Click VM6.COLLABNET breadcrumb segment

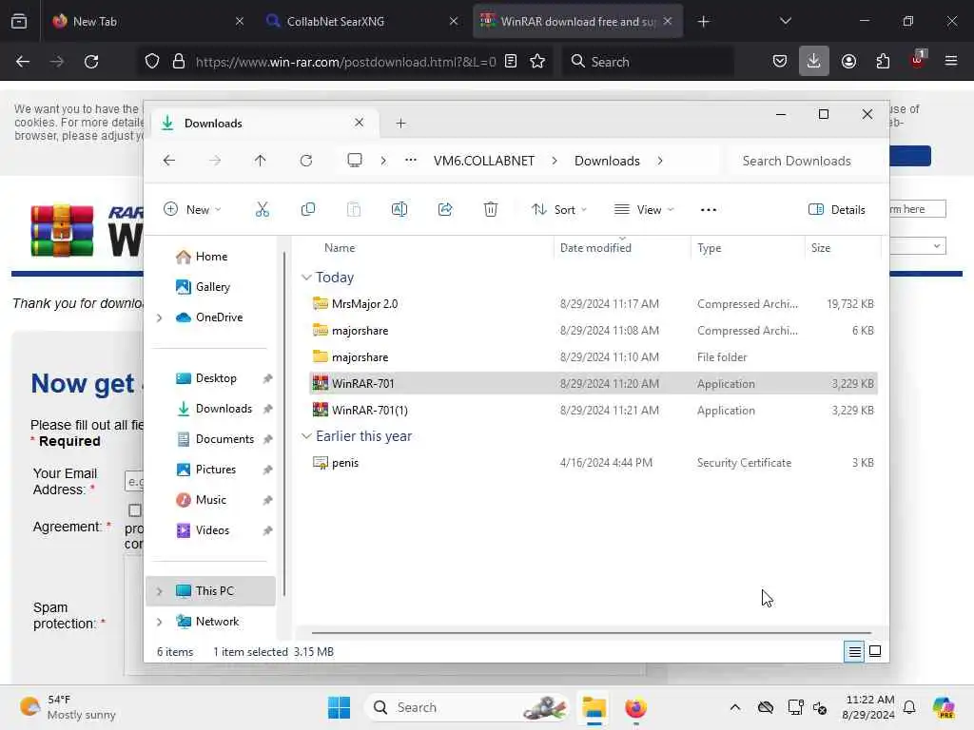pyautogui.click(x=484, y=161)
